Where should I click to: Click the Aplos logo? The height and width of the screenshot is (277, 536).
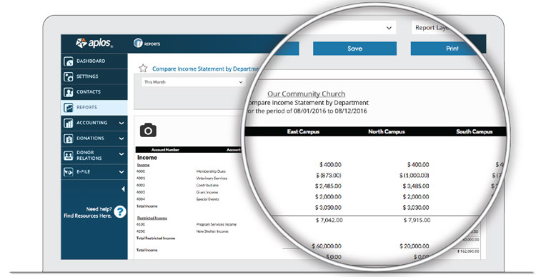point(94,43)
